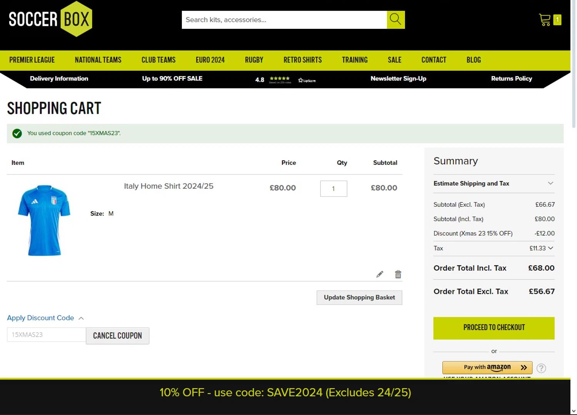Click the Amazon Pay help question icon
Image resolution: width=577 pixels, height=415 pixels.
point(541,368)
